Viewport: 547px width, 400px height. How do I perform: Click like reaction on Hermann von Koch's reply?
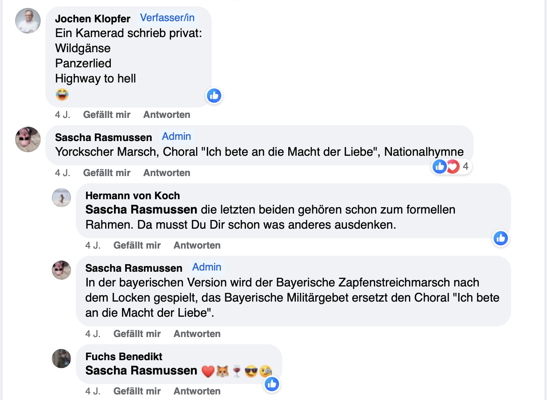pyautogui.click(x=501, y=238)
